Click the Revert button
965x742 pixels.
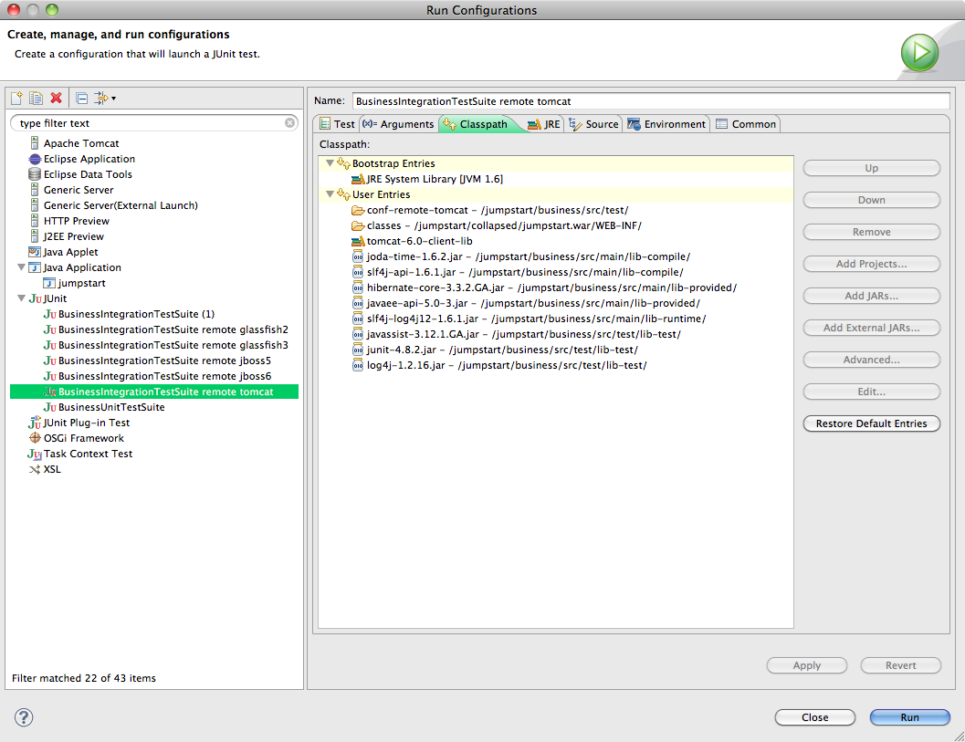pyautogui.click(x=900, y=665)
